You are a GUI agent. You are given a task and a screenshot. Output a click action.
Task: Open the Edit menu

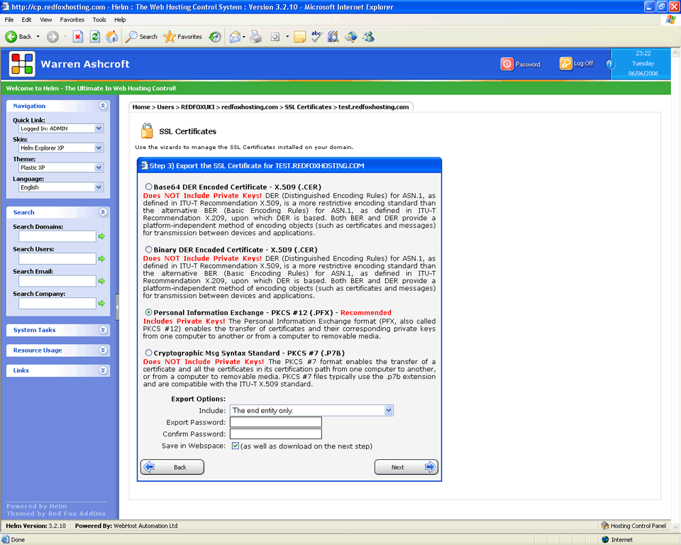coord(26,20)
